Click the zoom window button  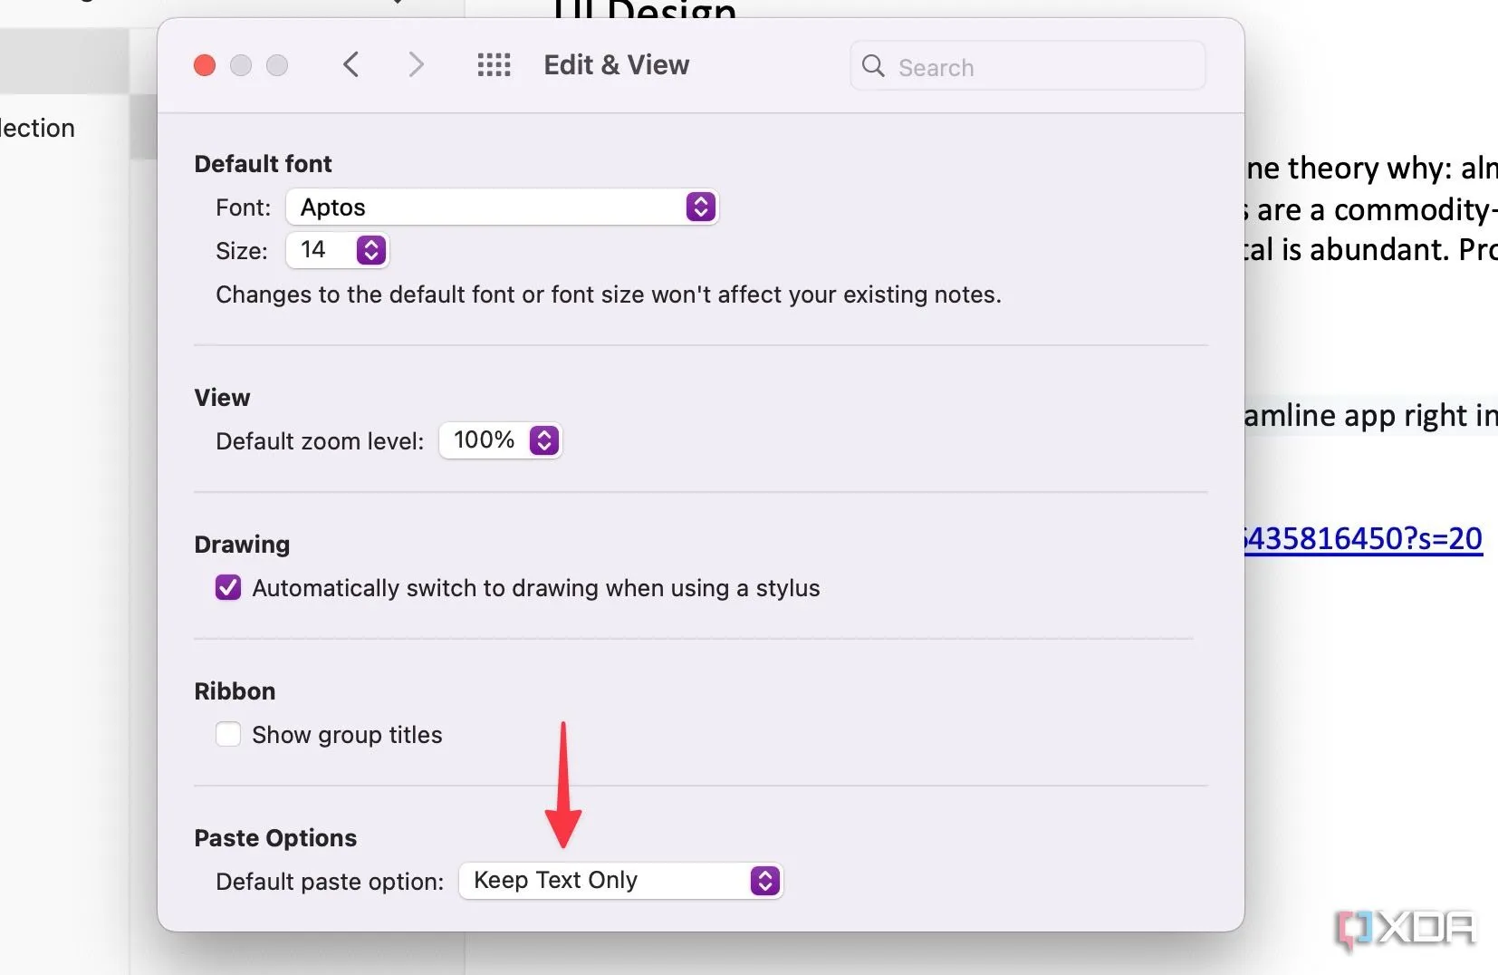pyautogui.click(x=277, y=65)
